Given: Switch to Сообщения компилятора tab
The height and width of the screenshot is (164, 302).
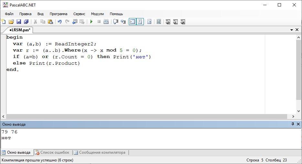Looking at the screenshot, I should point(100,152).
